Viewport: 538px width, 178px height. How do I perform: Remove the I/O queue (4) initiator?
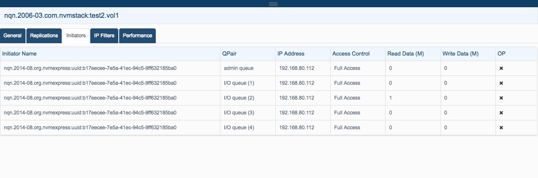coord(501,128)
